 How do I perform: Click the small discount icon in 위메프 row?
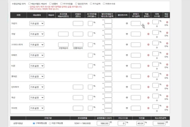tap(127, 55)
